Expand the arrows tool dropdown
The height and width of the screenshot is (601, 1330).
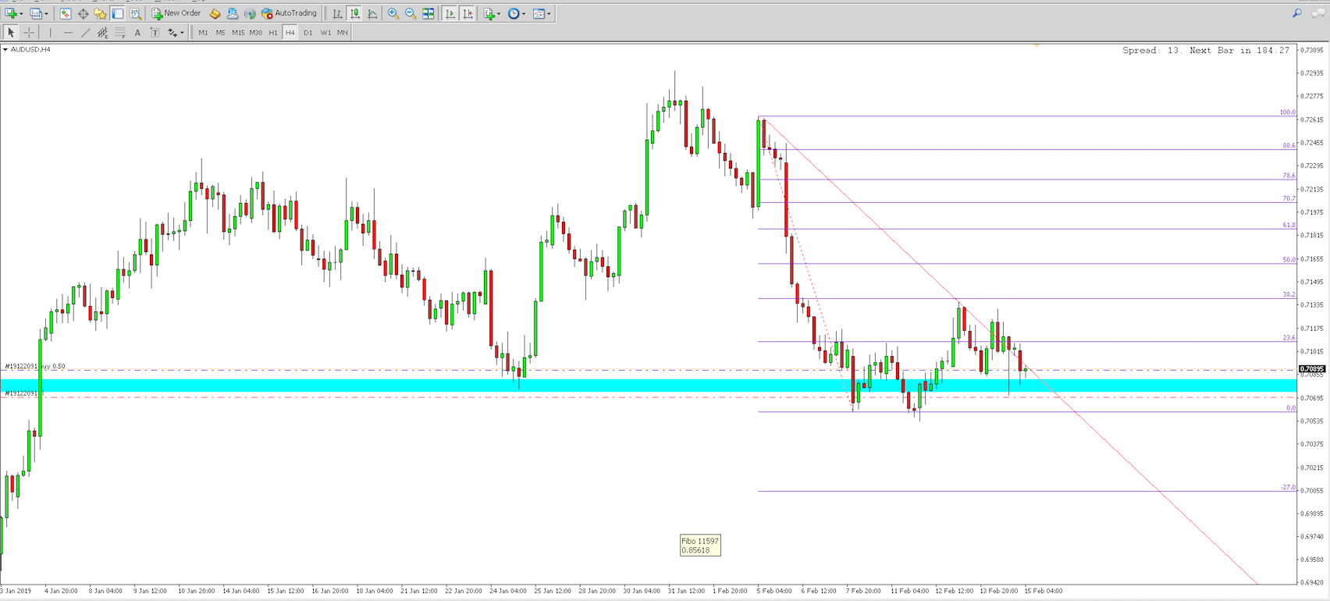(182, 32)
